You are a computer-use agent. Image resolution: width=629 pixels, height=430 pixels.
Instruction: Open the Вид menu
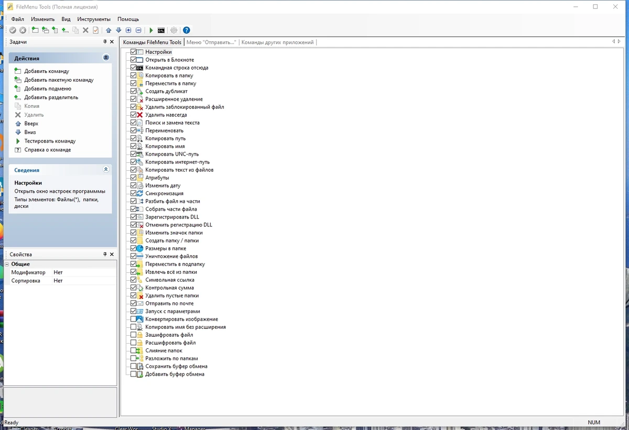(x=66, y=19)
